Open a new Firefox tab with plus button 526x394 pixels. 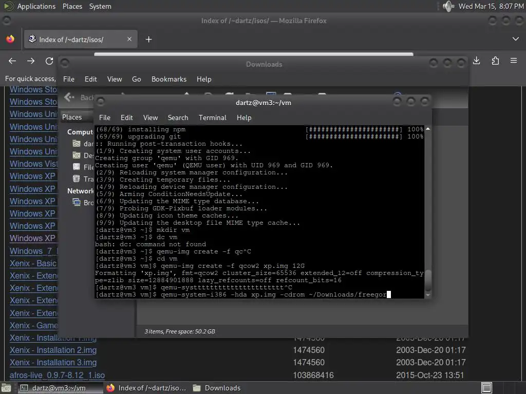(148, 40)
